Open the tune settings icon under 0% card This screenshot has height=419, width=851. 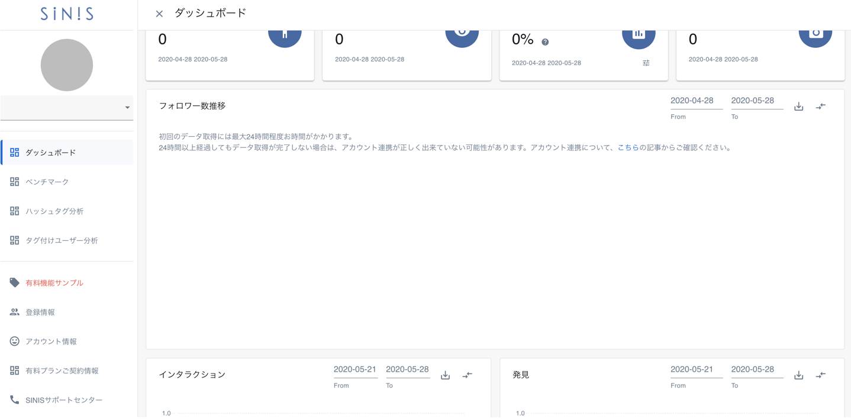[x=646, y=63]
